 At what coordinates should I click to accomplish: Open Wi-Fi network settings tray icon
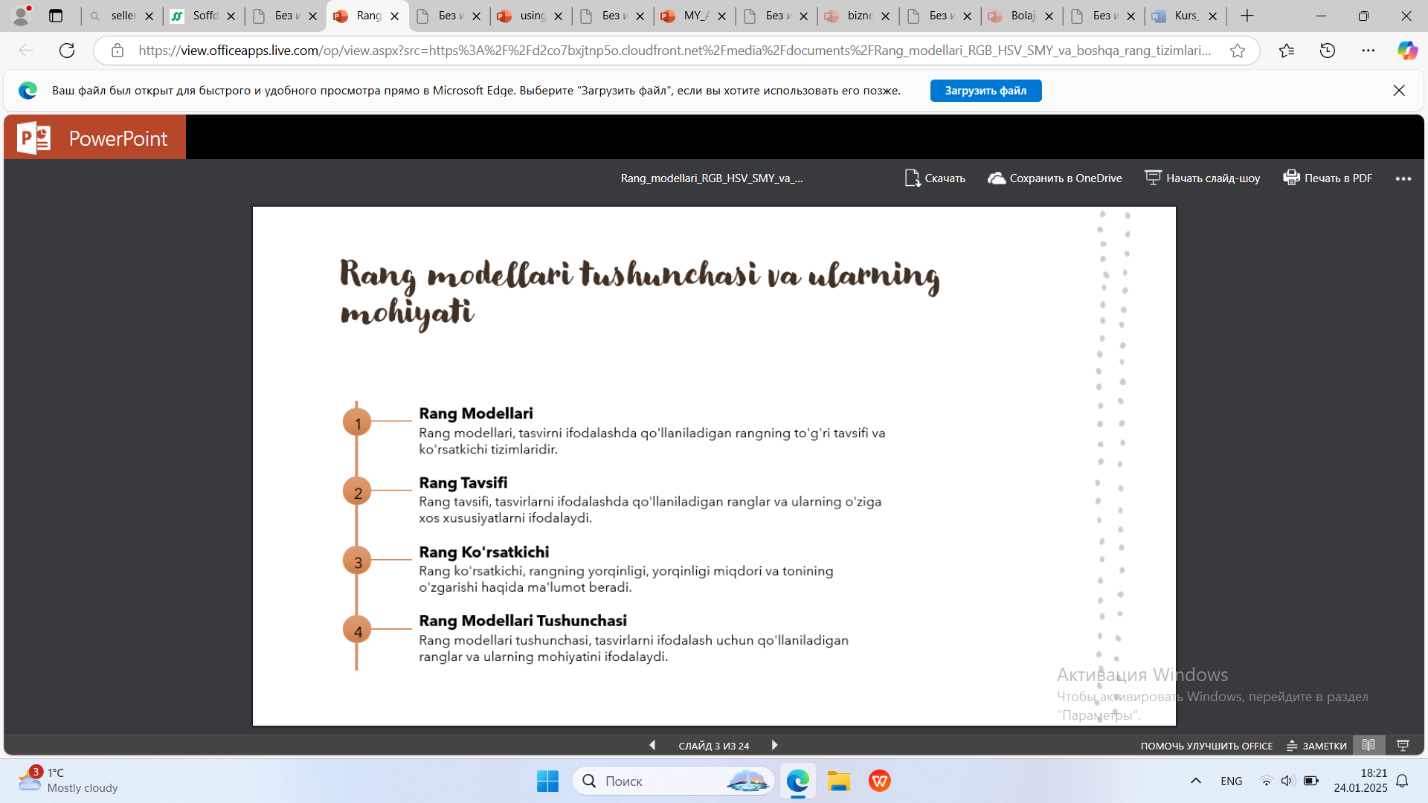1266,781
